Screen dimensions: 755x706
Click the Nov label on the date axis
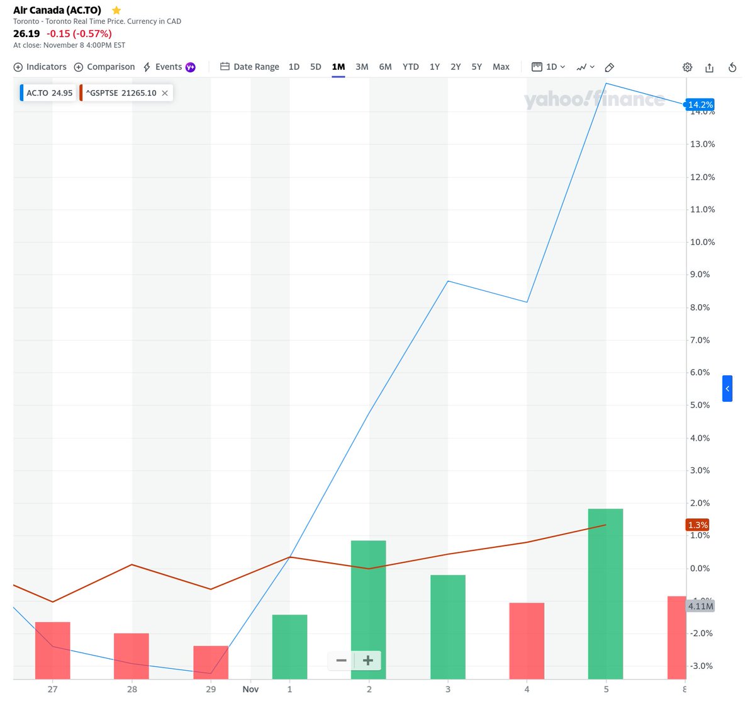click(x=250, y=689)
